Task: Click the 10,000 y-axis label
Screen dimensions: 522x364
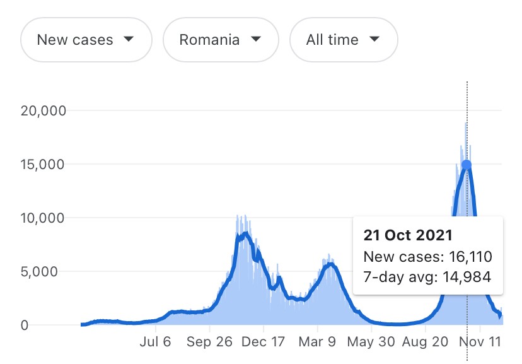Action: click(x=42, y=218)
